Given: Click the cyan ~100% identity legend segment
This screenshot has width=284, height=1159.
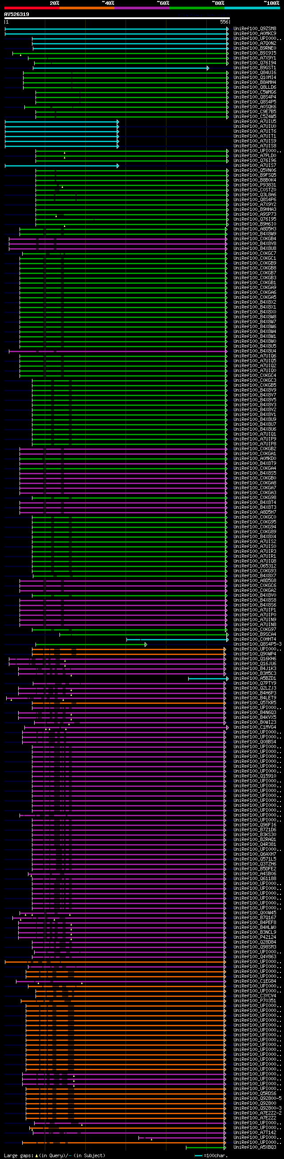Looking at the screenshot, I should pyautogui.click(x=252, y=8).
